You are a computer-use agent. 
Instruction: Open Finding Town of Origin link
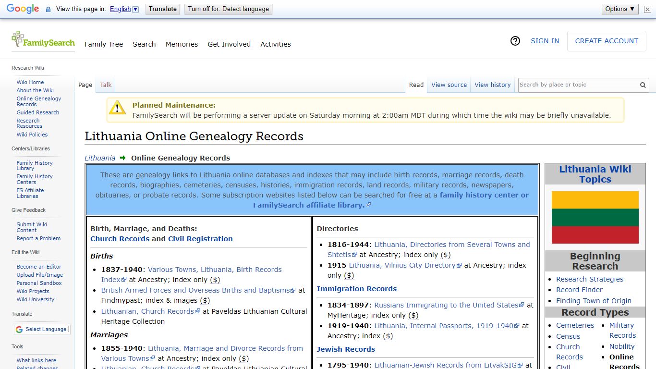tap(594, 301)
